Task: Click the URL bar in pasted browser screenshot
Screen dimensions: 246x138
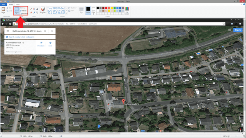Action: pyautogui.click(x=119, y=24)
